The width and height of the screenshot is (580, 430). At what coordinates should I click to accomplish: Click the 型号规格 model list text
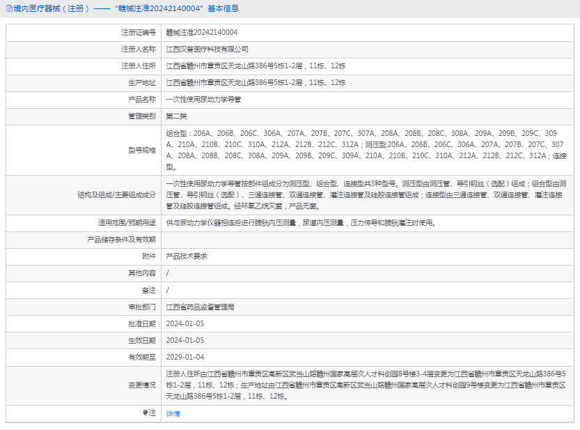tap(366, 150)
